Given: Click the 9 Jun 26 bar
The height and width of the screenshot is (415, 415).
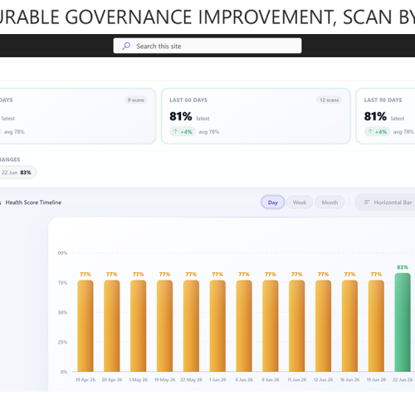Looking at the screenshot, I should tap(271, 325).
